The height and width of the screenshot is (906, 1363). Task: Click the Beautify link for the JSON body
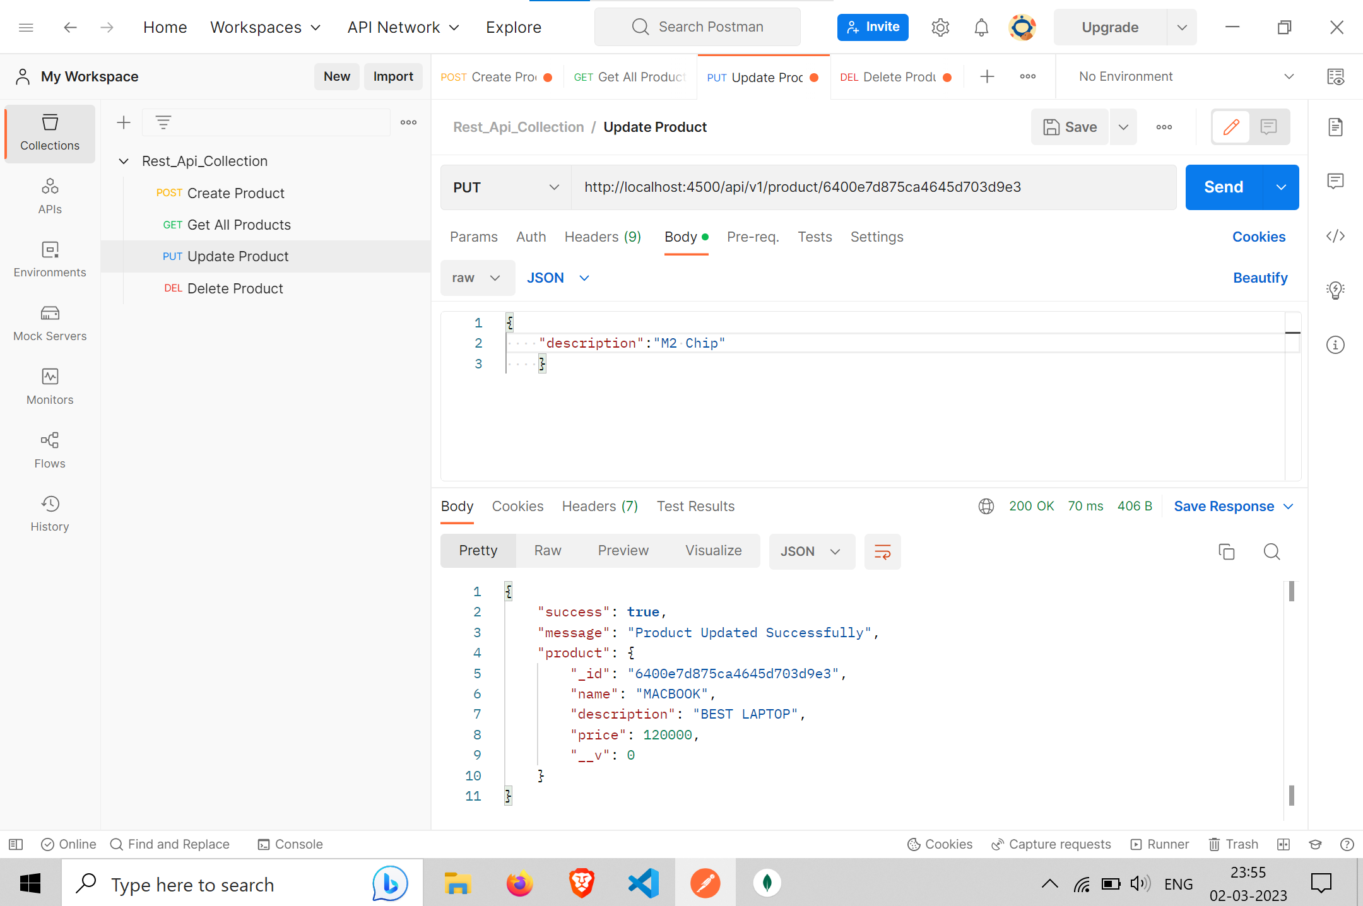click(x=1260, y=278)
